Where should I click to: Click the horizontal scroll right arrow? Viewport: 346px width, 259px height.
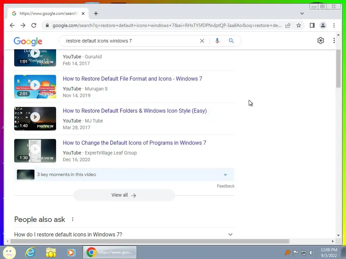pos(332,241)
